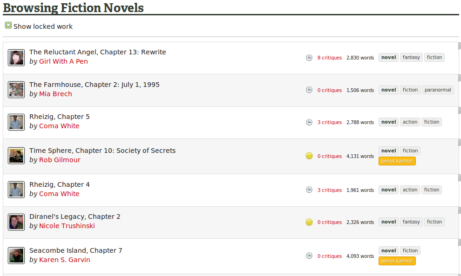Click bonus karma badge on Time Sphere
Screen dimensions: 461x276
tap(397, 161)
